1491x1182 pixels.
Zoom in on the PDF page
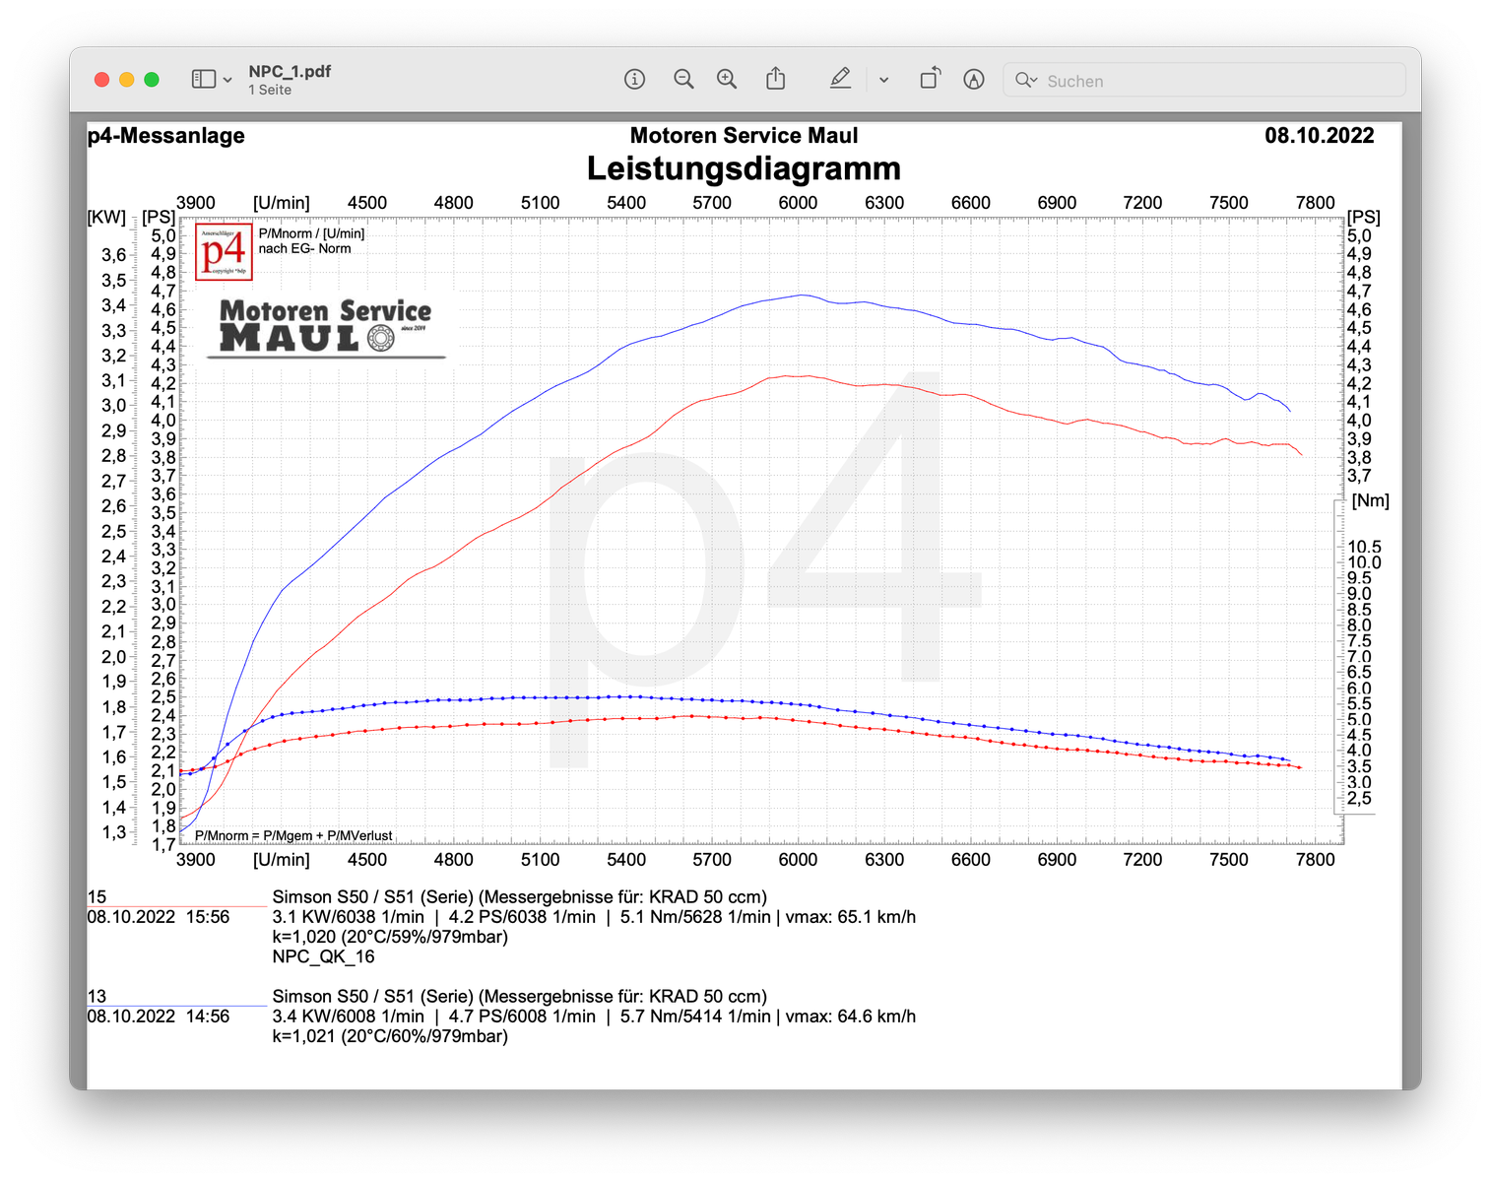pos(727,79)
